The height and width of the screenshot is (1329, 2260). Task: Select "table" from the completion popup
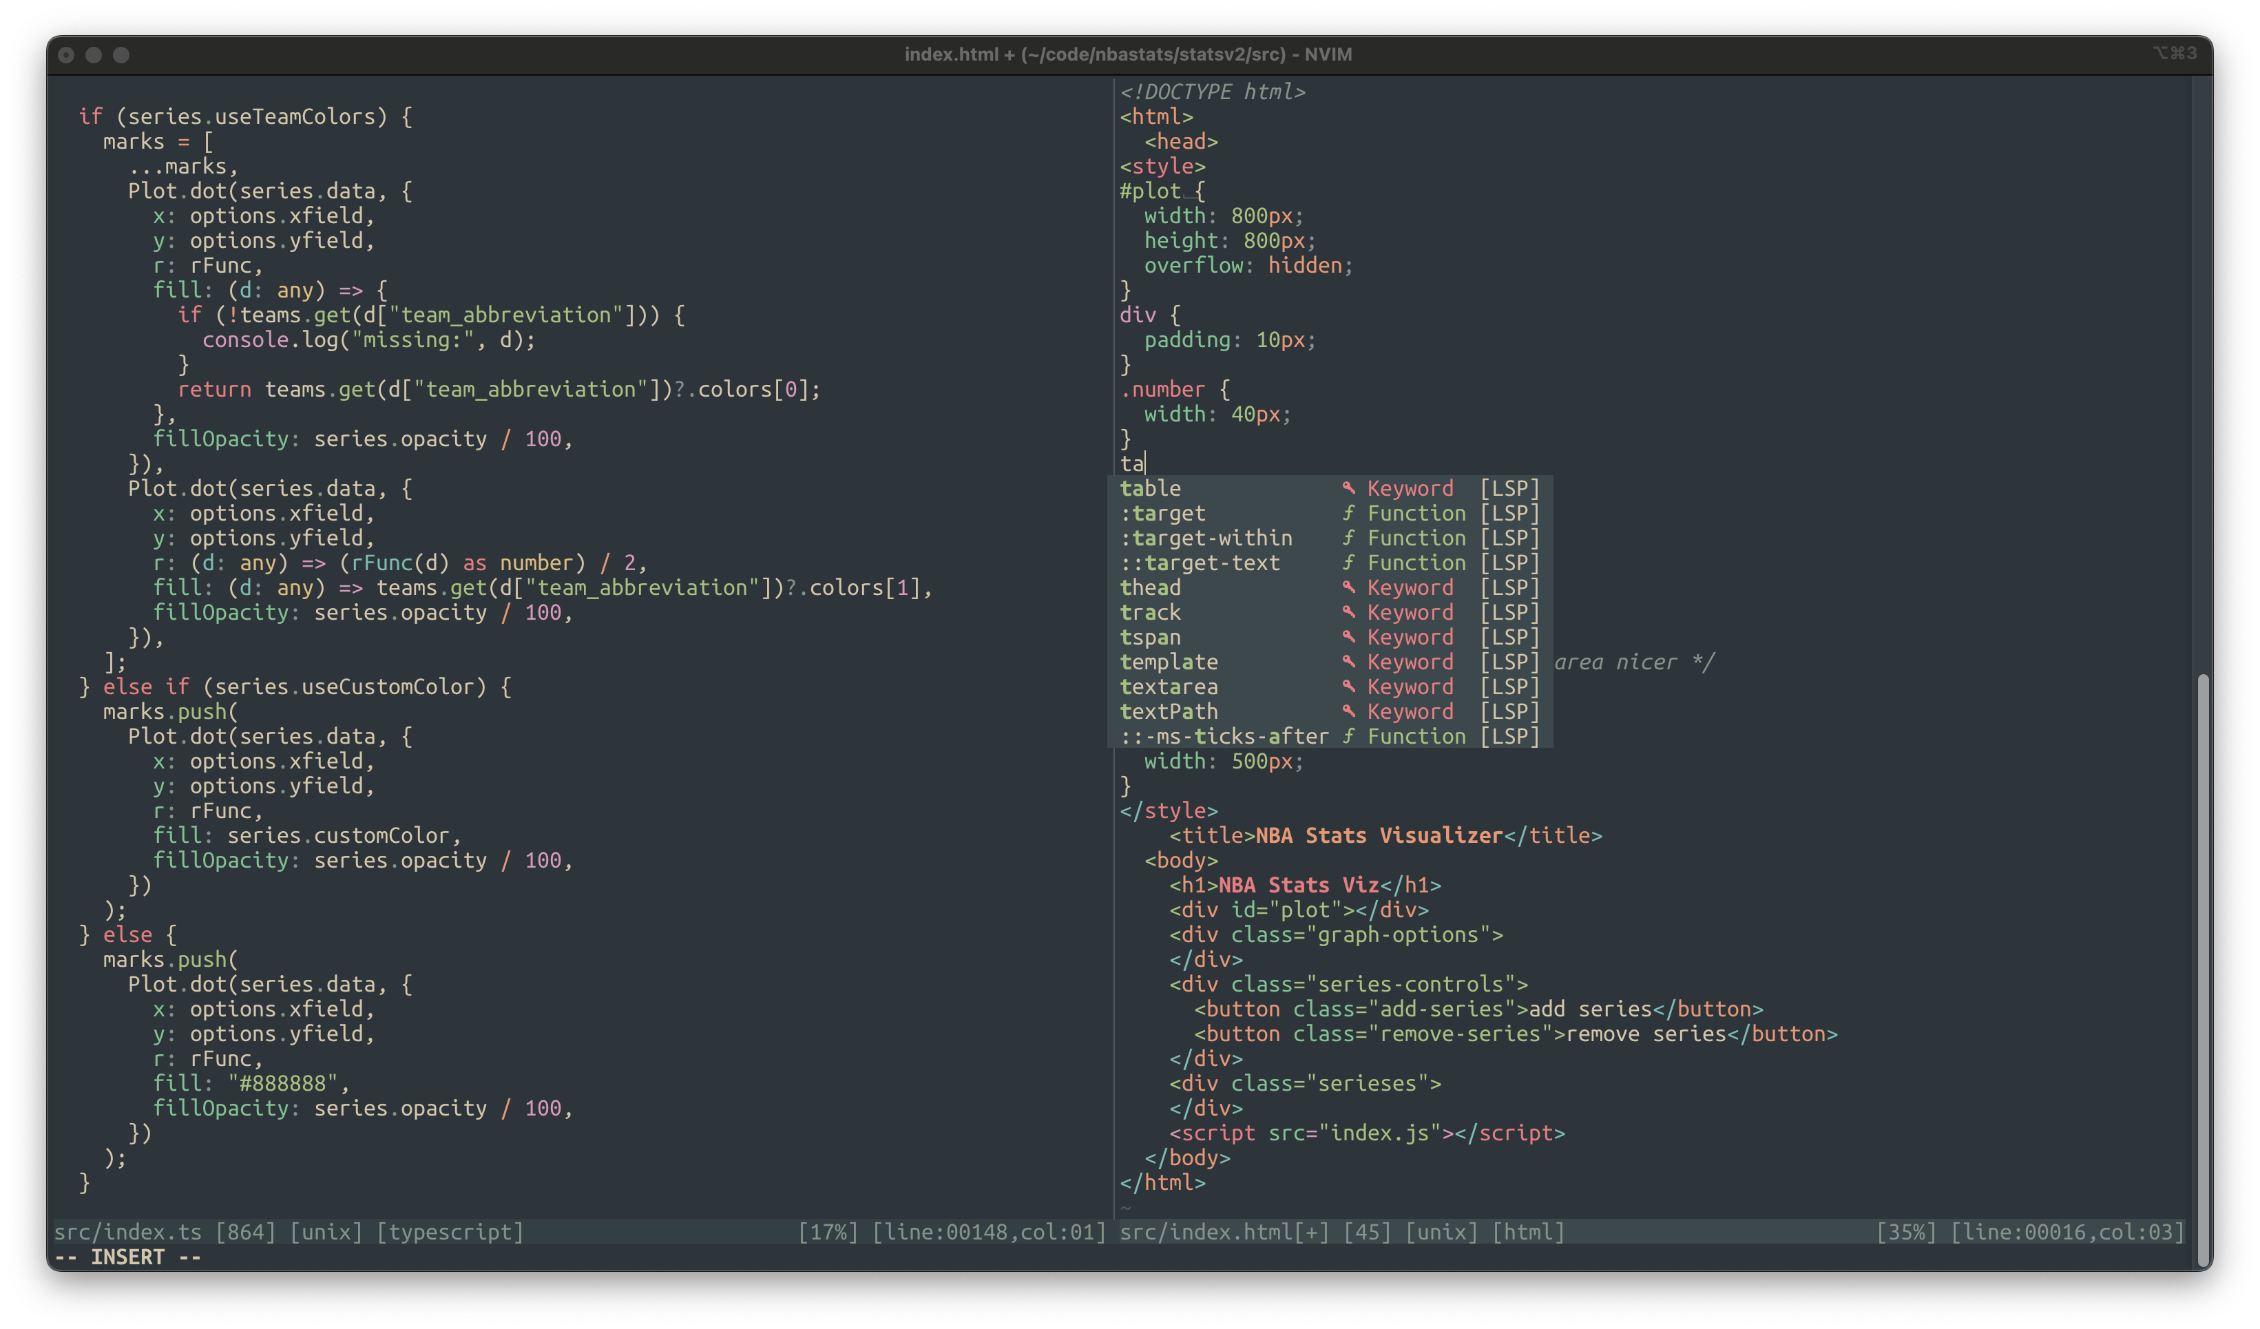click(x=1151, y=489)
